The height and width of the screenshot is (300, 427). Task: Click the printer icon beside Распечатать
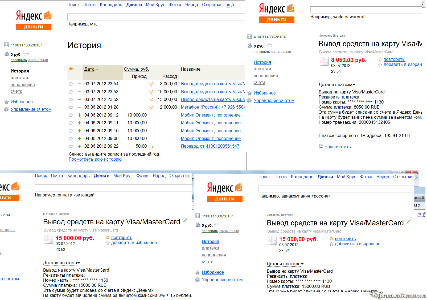pyautogui.click(x=321, y=147)
